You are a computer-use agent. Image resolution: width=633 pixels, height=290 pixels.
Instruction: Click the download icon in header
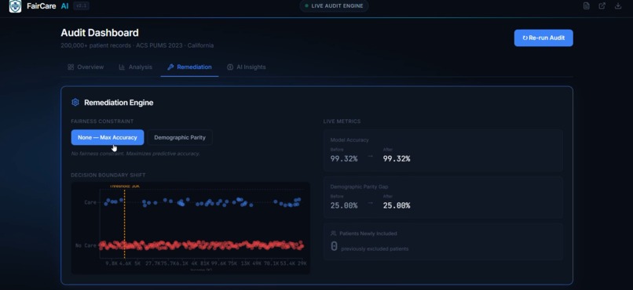pos(617,6)
